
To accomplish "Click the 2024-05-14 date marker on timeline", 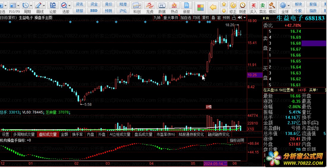I will point(215,164).
